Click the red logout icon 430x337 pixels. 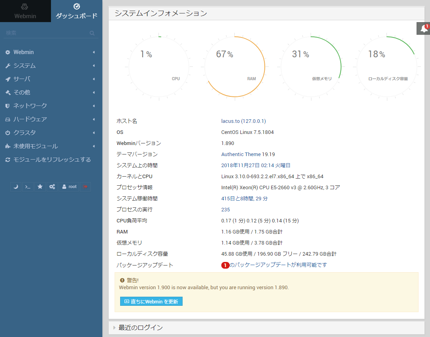tap(85, 186)
